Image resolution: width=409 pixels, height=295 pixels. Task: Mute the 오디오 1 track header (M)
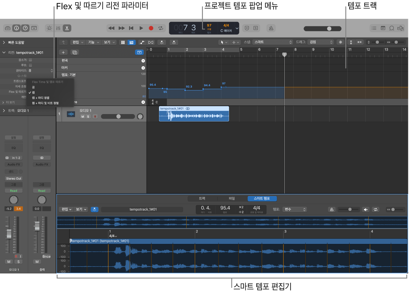[x=83, y=117]
